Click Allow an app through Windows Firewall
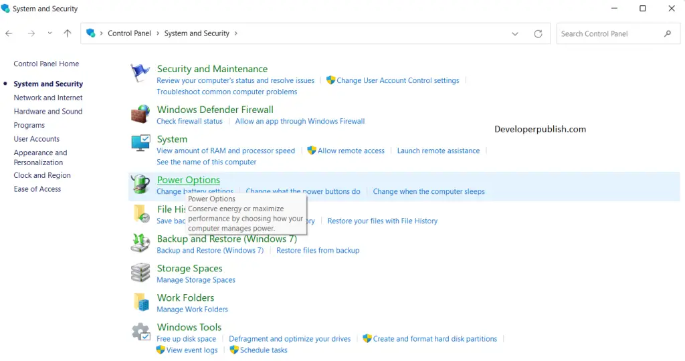Screen dimensions: 685x361 point(300,122)
